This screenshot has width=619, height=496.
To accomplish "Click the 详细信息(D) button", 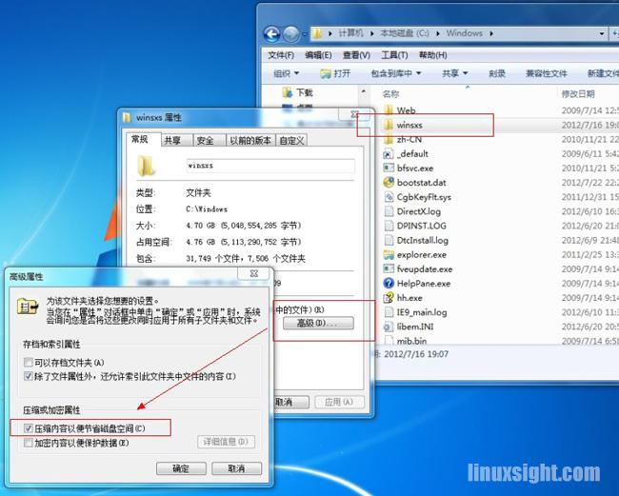I will coord(226,442).
